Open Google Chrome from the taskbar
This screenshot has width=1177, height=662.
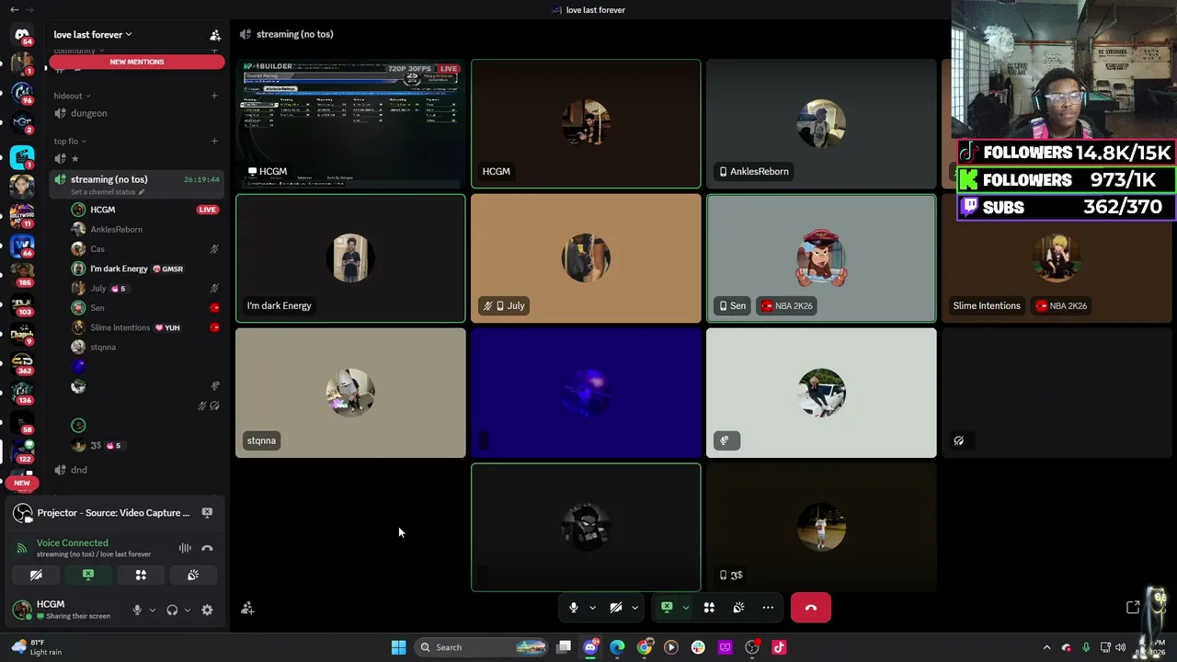point(645,647)
